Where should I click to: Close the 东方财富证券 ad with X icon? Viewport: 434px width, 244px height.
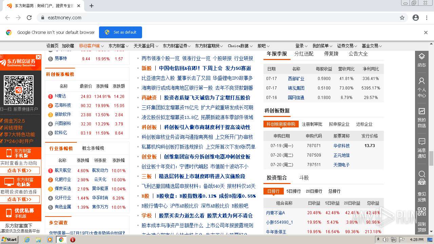click(x=38, y=57)
